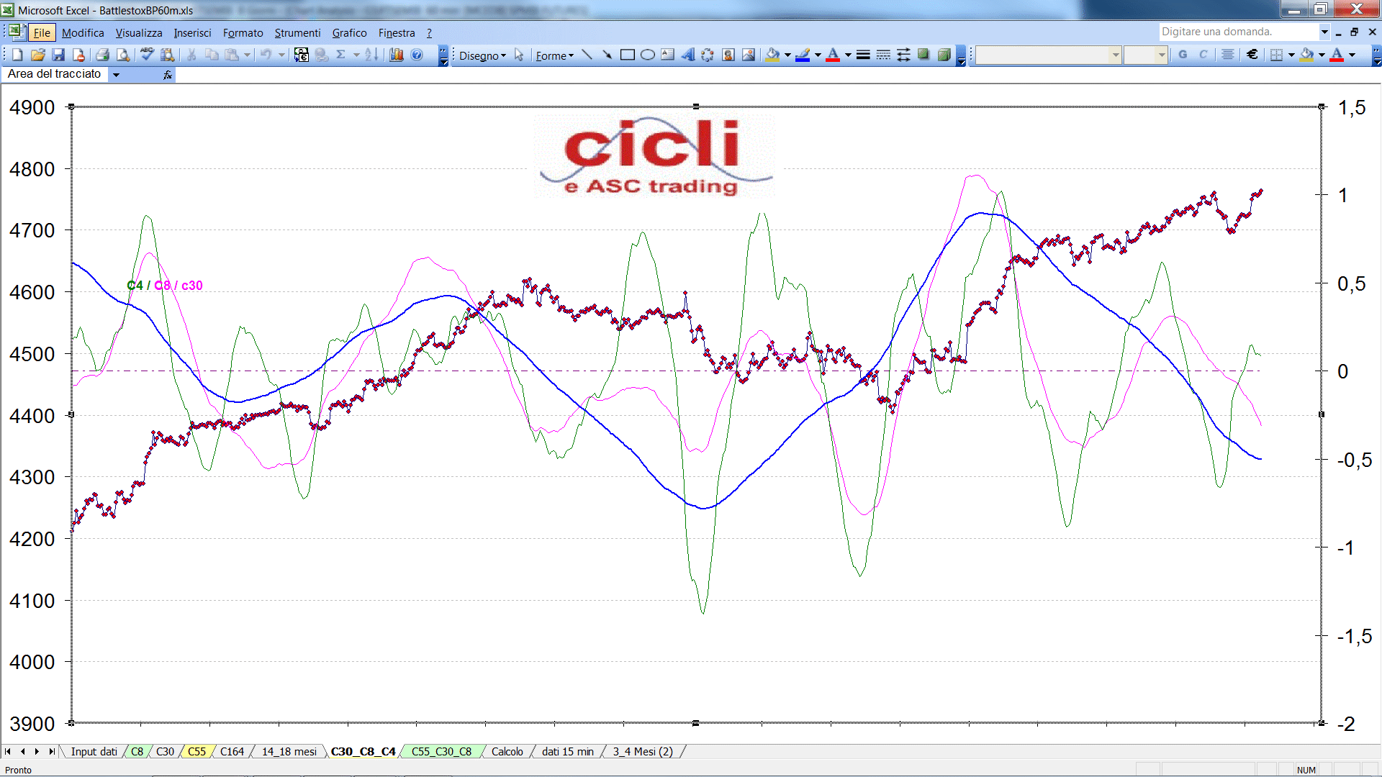Insert picture from file icon
The height and width of the screenshot is (777, 1382).
[749, 55]
